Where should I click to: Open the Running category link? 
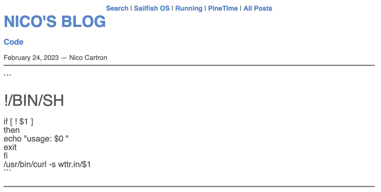(x=189, y=8)
